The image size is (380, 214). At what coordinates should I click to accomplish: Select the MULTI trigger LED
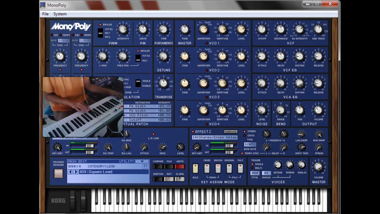[x=253, y=168]
